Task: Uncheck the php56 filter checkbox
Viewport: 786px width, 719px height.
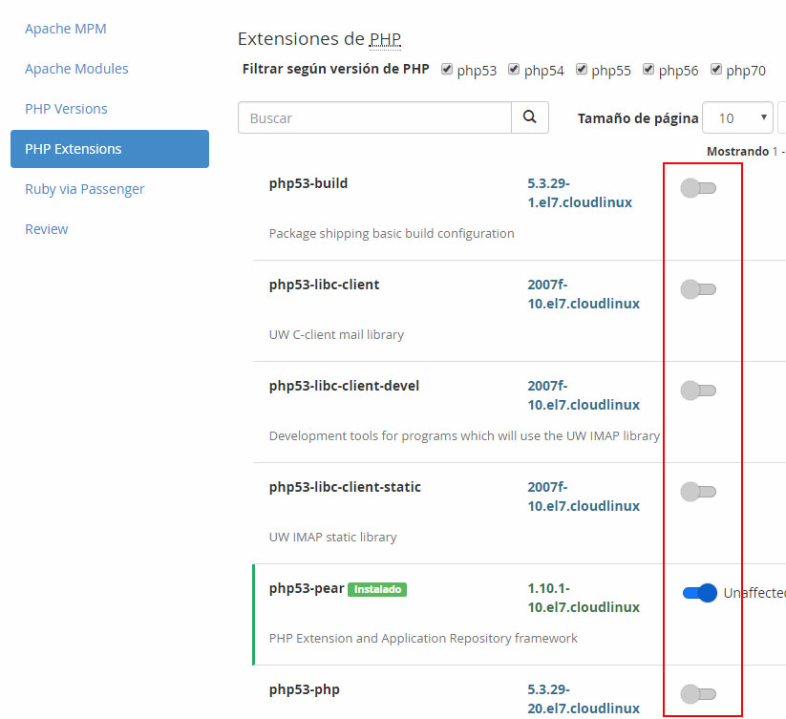Action: [x=648, y=70]
